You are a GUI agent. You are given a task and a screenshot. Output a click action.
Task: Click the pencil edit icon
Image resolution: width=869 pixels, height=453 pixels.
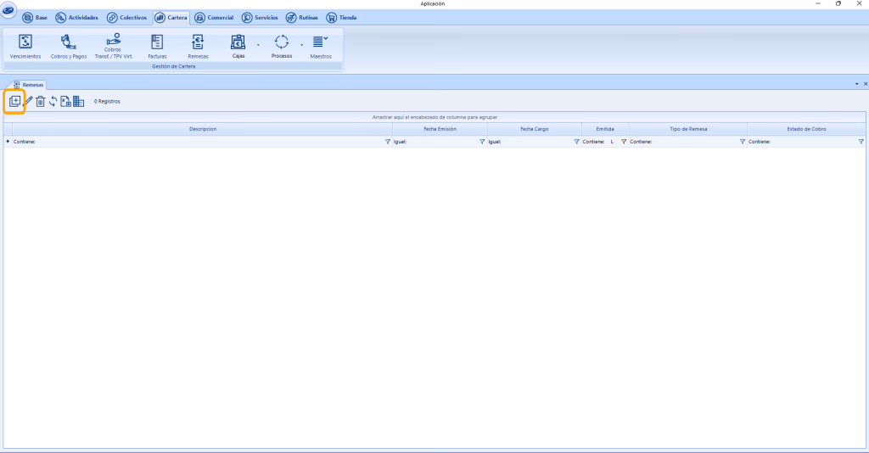28,101
